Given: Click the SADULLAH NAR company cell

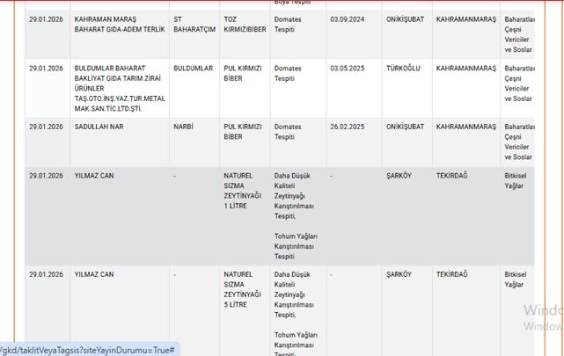Looking at the screenshot, I should pyautogui.click(x=99, y=127).
